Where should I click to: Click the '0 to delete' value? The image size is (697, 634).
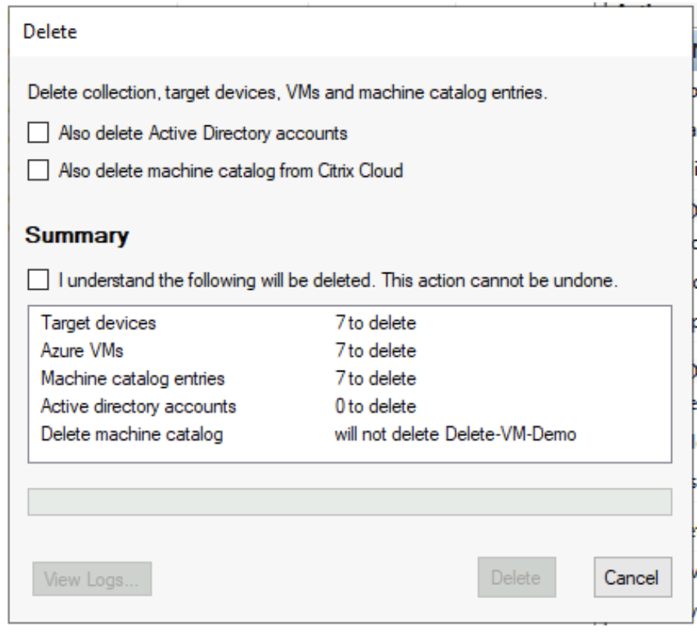coord(370,407)
